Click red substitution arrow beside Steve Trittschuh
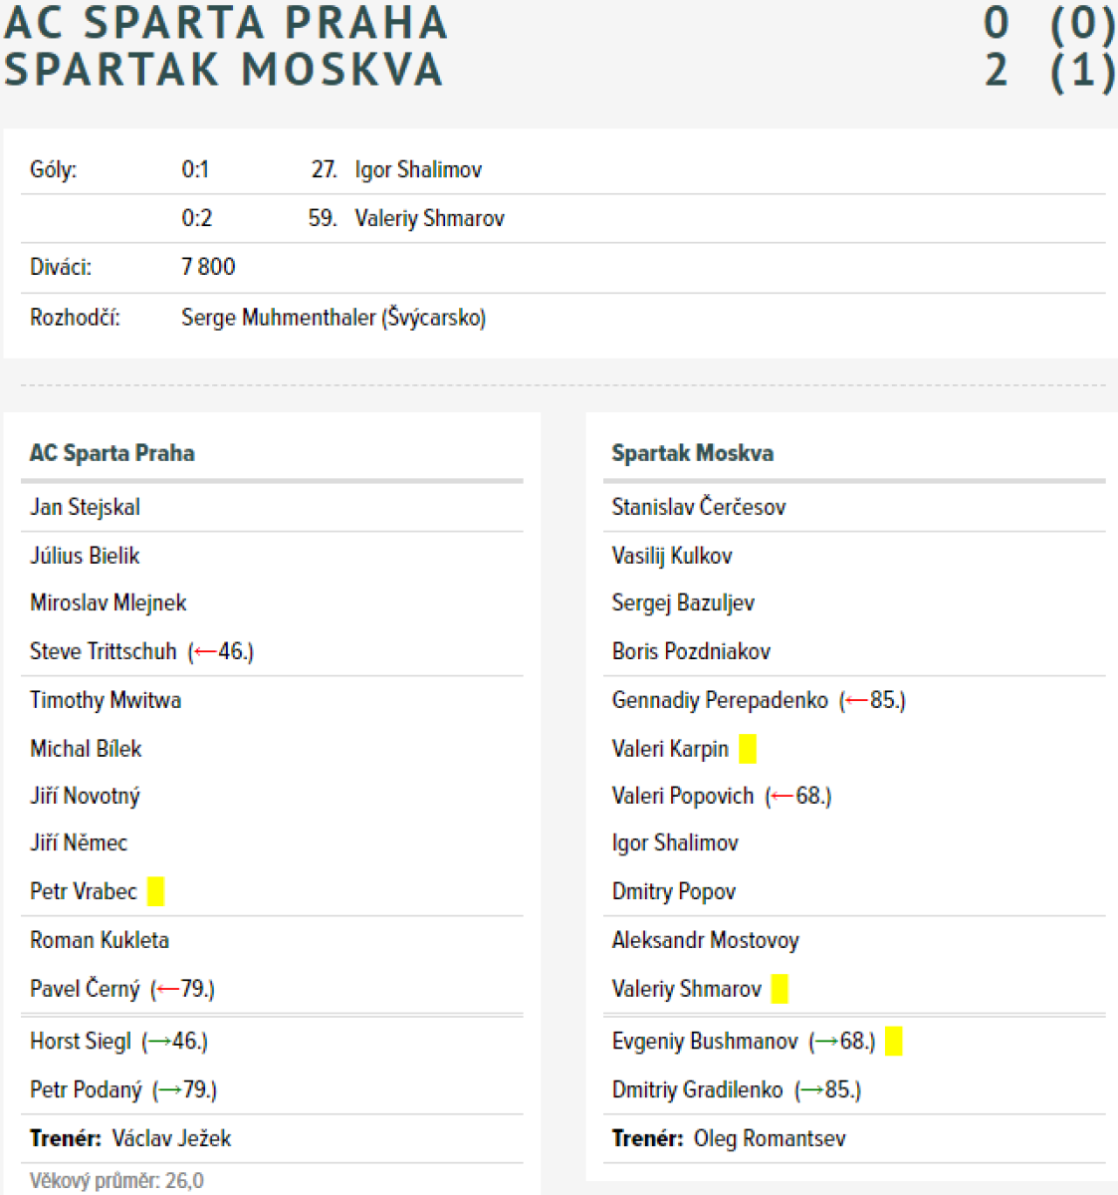 click(x=206, y=652)
